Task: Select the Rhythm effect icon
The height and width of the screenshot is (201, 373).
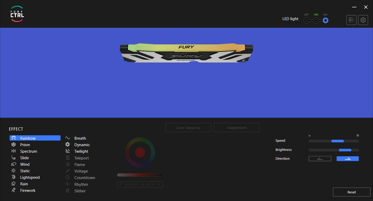Action: pos(67,184)
